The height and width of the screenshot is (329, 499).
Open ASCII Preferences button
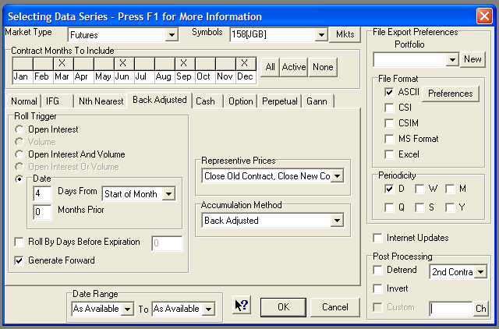[451, 94]
